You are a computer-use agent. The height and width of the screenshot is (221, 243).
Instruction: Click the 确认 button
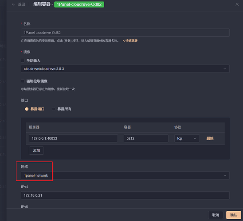point(234,215)
